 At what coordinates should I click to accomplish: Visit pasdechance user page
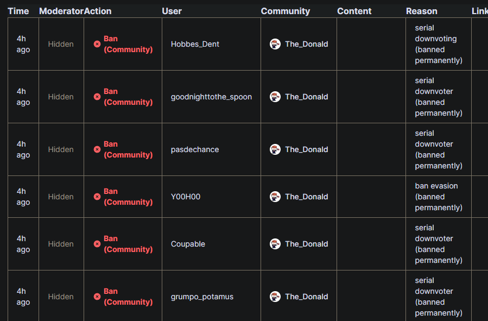point(194,149)
